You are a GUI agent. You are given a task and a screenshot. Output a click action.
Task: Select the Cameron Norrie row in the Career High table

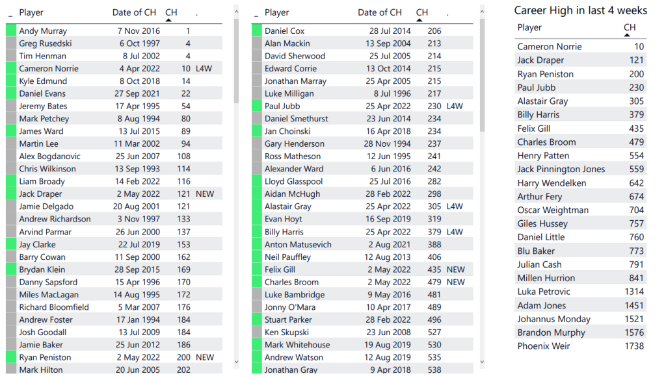550,47
